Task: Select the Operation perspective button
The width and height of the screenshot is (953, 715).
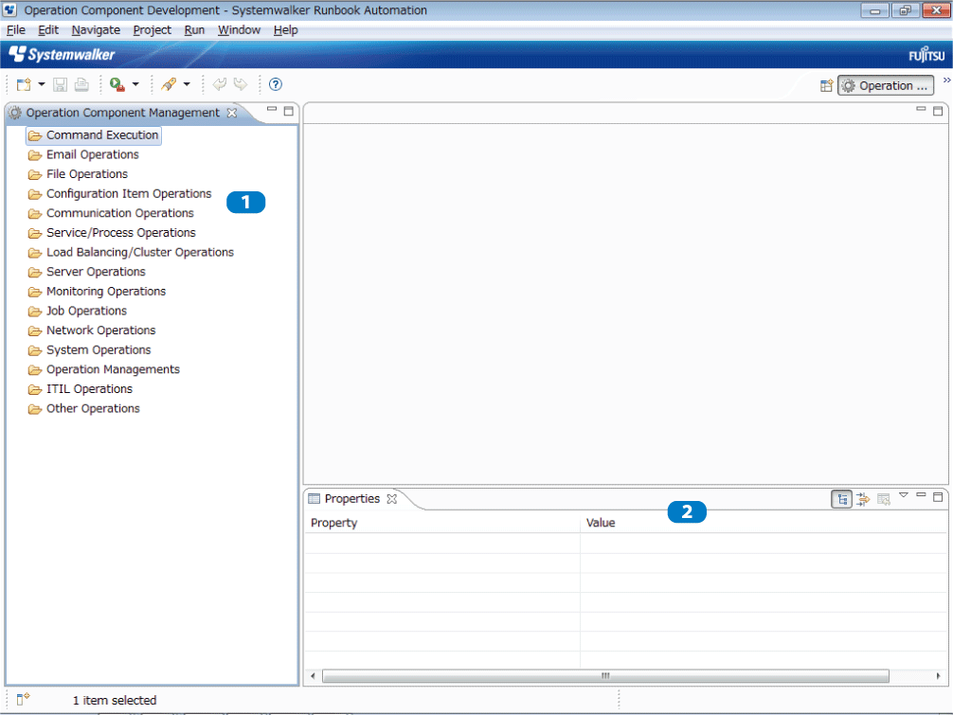Action: [x=886, y=85]
